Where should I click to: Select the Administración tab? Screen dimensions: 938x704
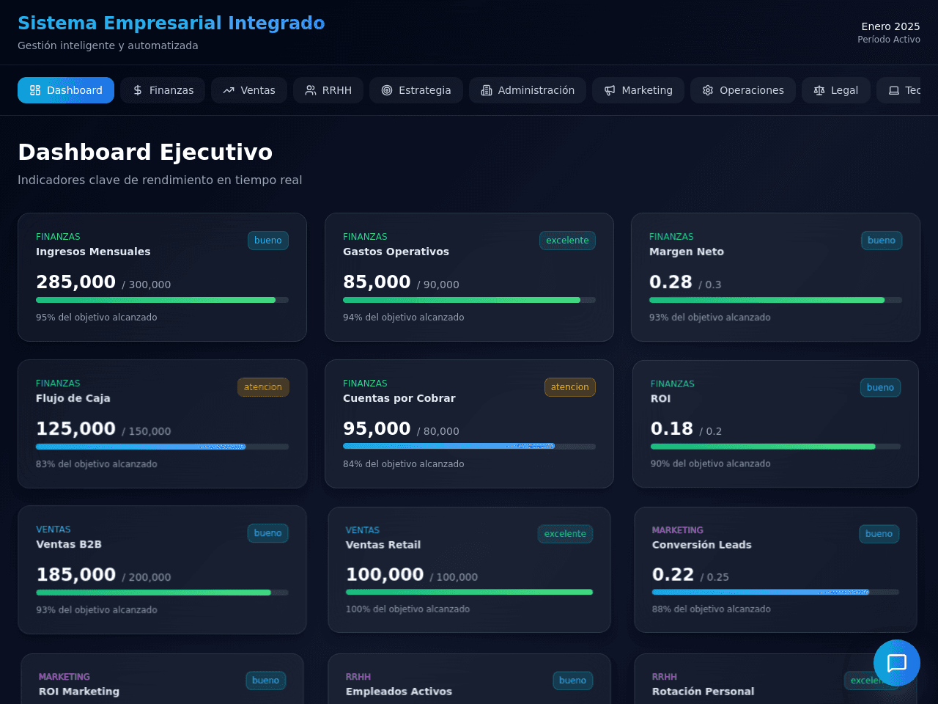point(528,90)
